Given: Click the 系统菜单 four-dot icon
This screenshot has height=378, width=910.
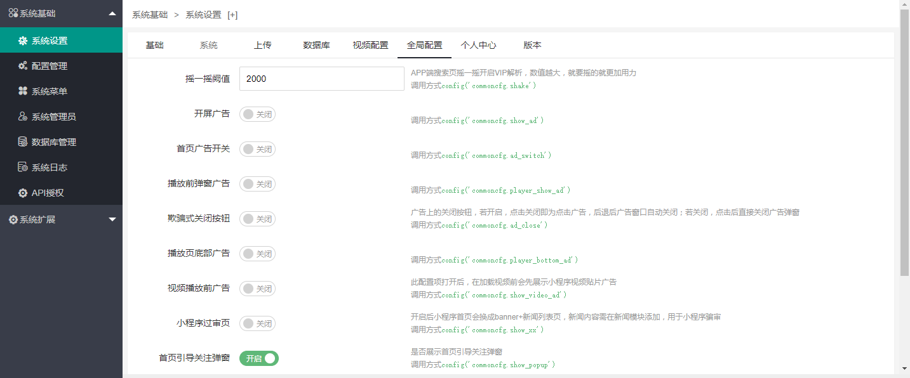Looking at the screenshot, I should (23, 91).
